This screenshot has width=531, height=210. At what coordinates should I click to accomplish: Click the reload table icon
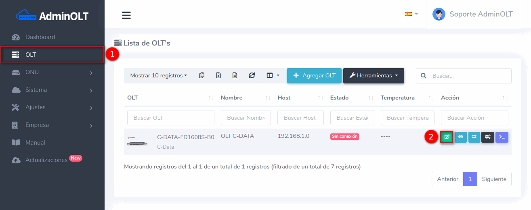coord(252,75)
